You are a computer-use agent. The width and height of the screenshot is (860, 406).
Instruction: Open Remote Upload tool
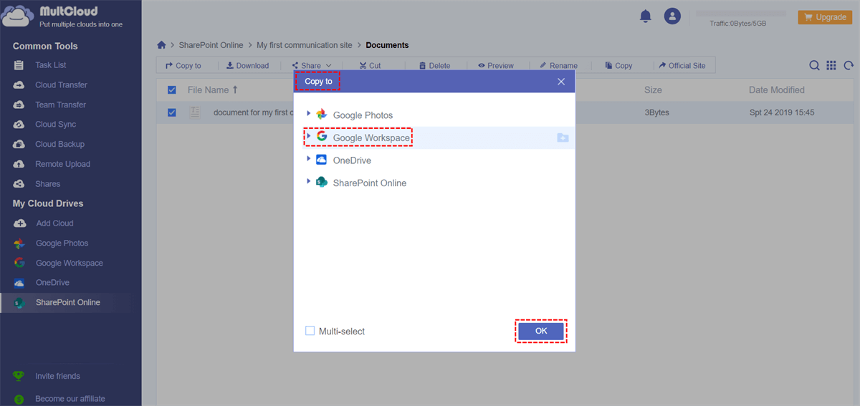tap(63, 164)
